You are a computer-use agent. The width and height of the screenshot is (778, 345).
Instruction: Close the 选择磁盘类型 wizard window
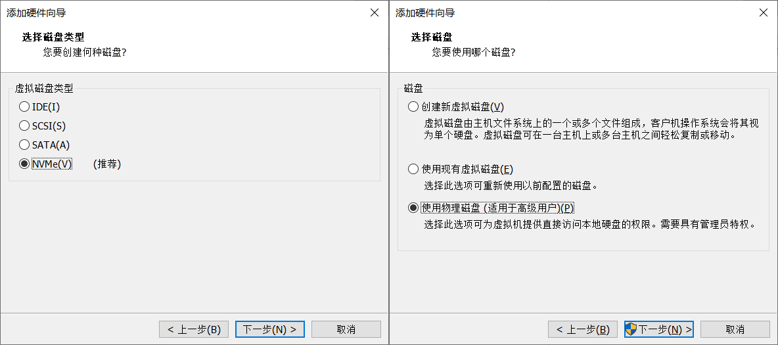click(375, 12)
